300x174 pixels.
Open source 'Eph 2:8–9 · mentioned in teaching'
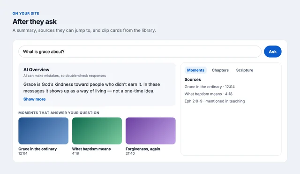pos(215,101)
